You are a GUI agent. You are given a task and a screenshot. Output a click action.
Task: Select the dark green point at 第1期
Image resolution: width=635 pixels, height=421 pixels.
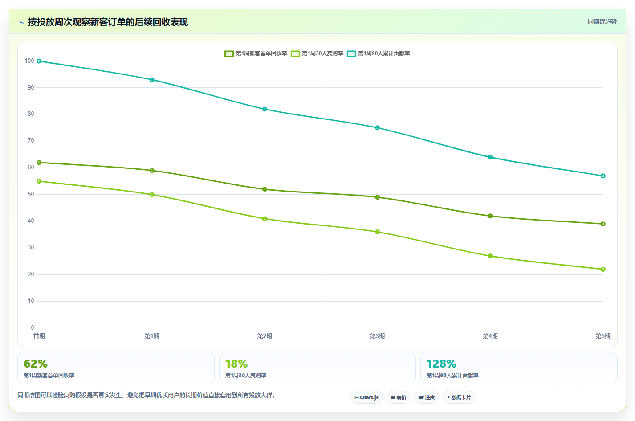[x=152, y=171]
